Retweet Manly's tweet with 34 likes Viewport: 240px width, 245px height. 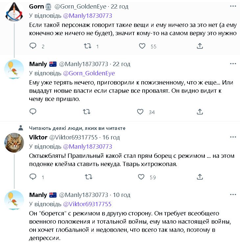pos(86,112)
